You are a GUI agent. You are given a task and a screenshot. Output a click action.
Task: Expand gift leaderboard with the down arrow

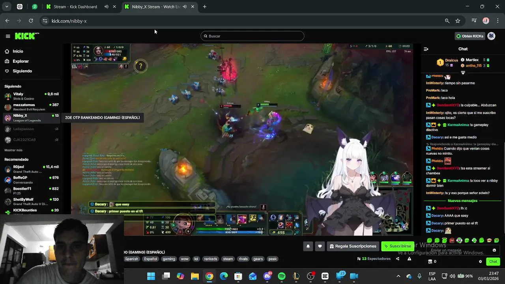coord(463,73)
